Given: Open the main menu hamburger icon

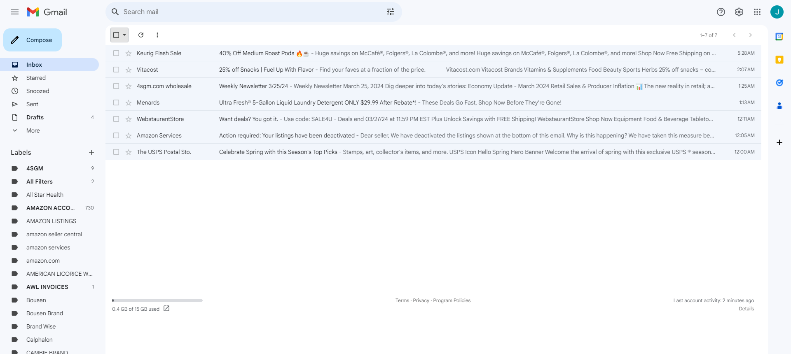Looking at the screenshot, I should point(15,12).
